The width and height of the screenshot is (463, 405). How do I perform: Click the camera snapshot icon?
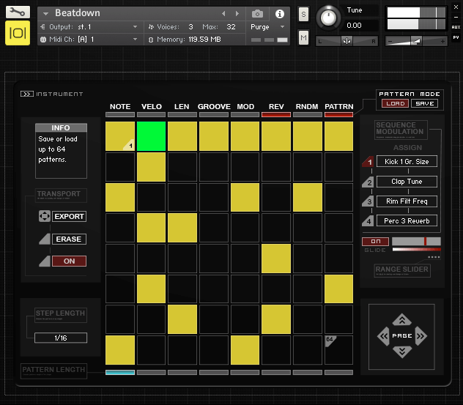click(257, 14)
